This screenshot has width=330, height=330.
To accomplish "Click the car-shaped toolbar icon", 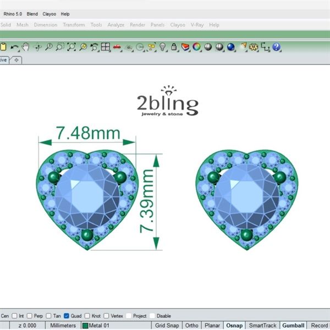I will coord(117,47).
